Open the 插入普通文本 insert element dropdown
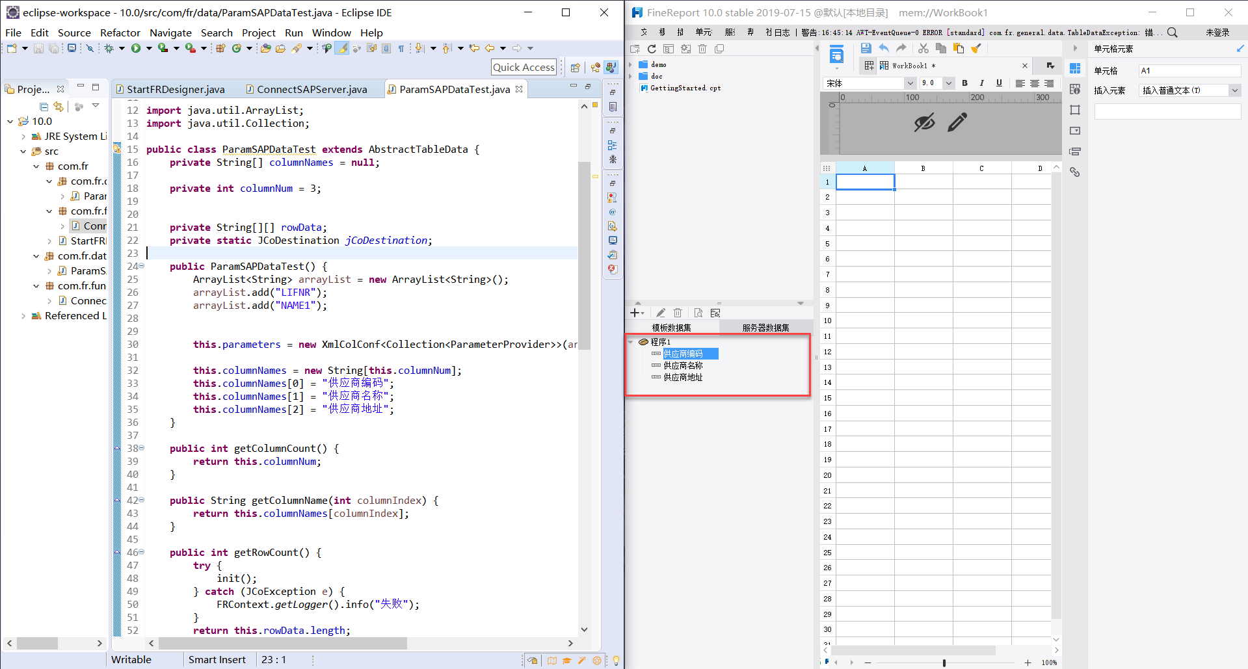 click(1234, 90)
